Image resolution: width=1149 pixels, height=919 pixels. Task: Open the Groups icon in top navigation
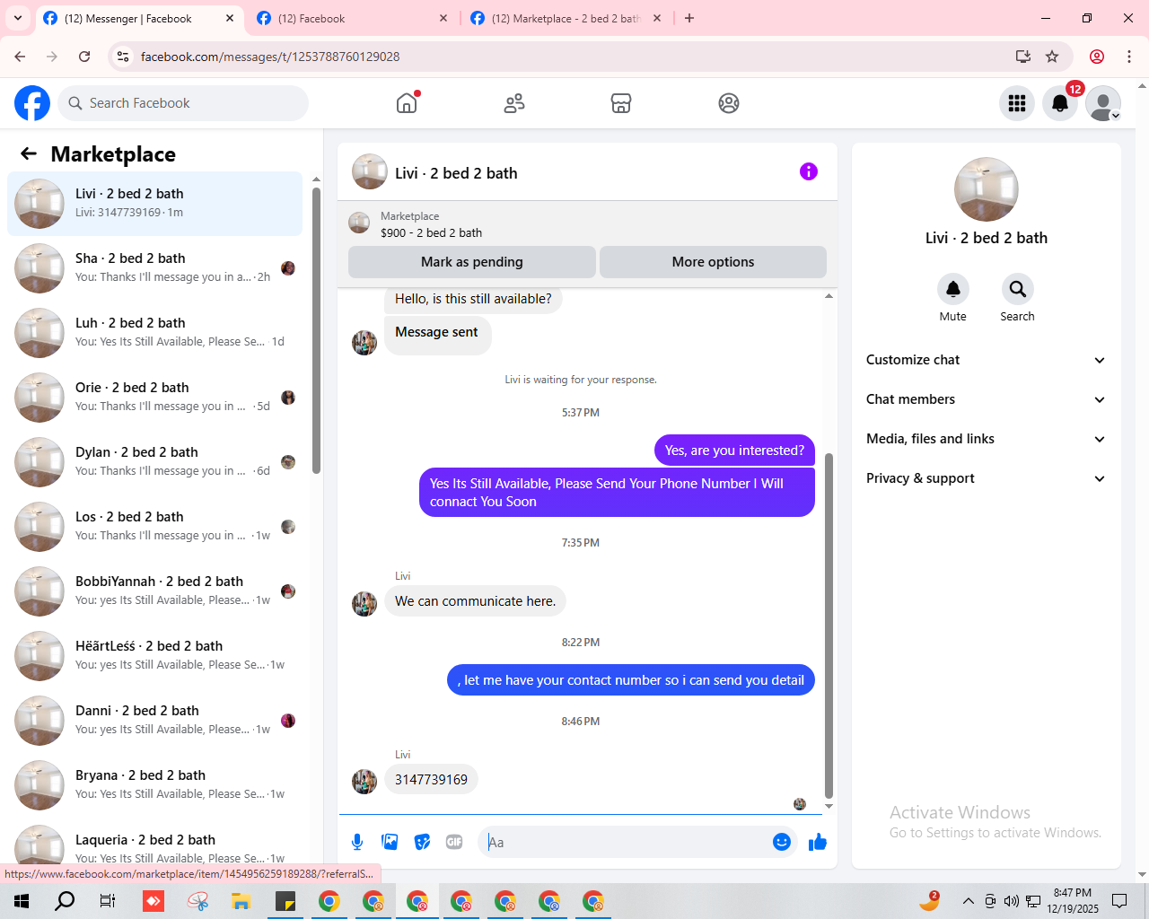pyautogui.click(x=729, y=103)
